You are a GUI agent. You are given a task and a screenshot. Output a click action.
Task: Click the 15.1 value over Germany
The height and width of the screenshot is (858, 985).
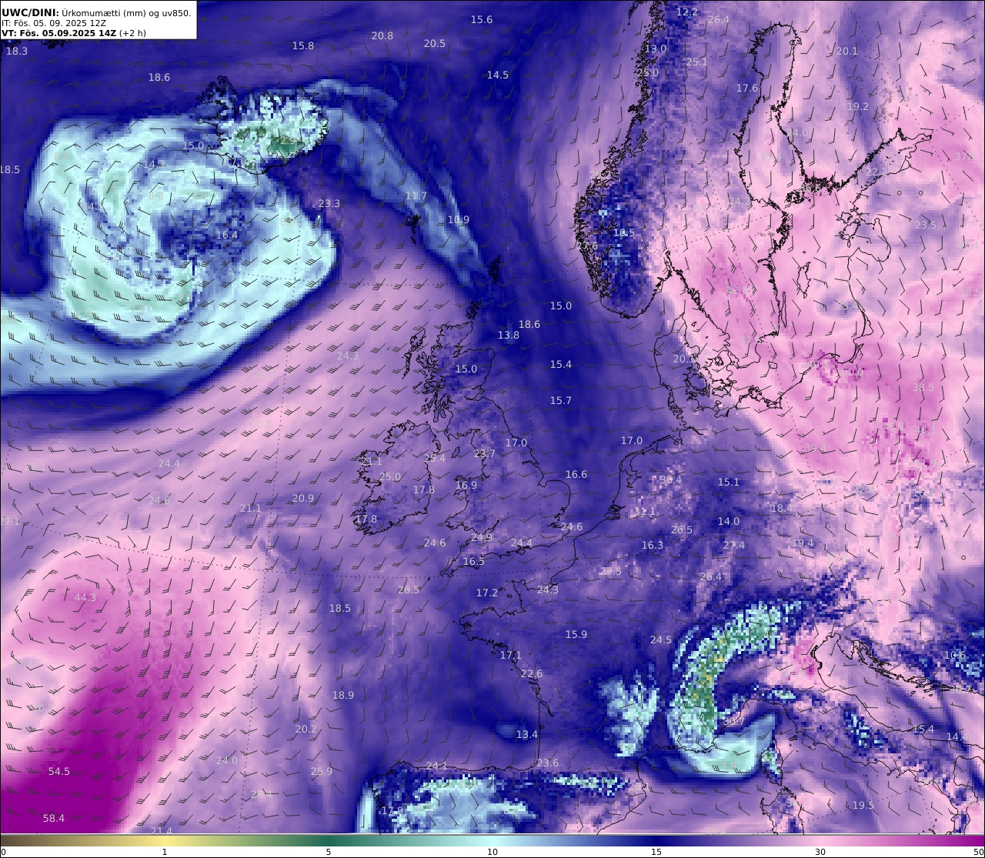729,482
